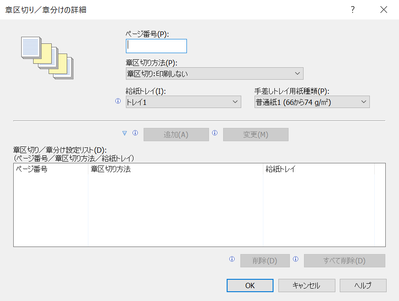Click the すべて削除(D) button
399x301 pixels.
(344, 261)
